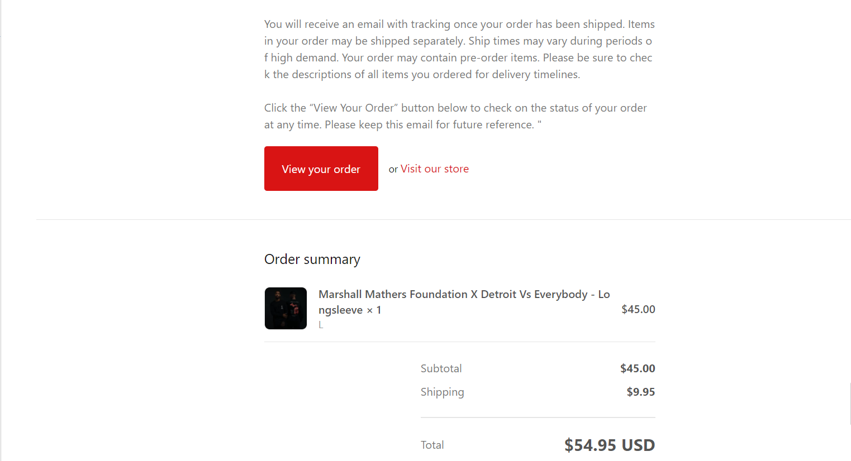
Task: Click the $9.95 shipping cost
Action: (x=640, y=392)
